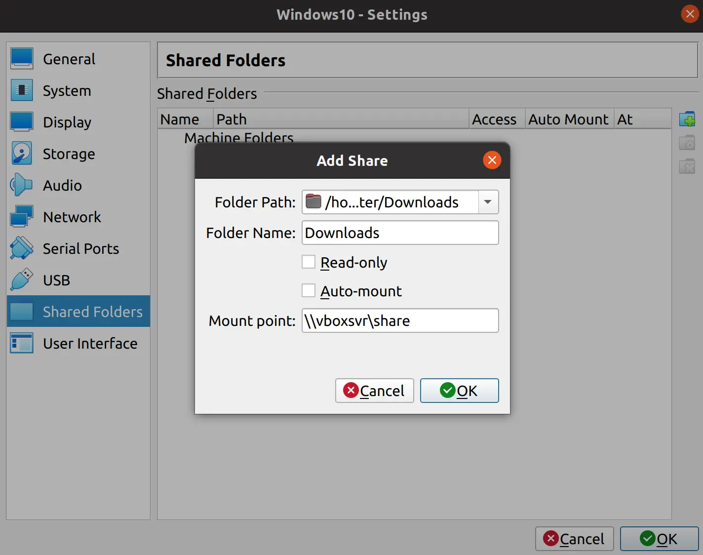
Task: Click the General settings icon
Action: [22, 59]
